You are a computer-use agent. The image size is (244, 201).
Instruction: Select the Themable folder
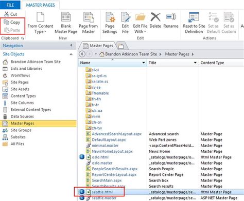pyautogui.click(x=100, y=93)
